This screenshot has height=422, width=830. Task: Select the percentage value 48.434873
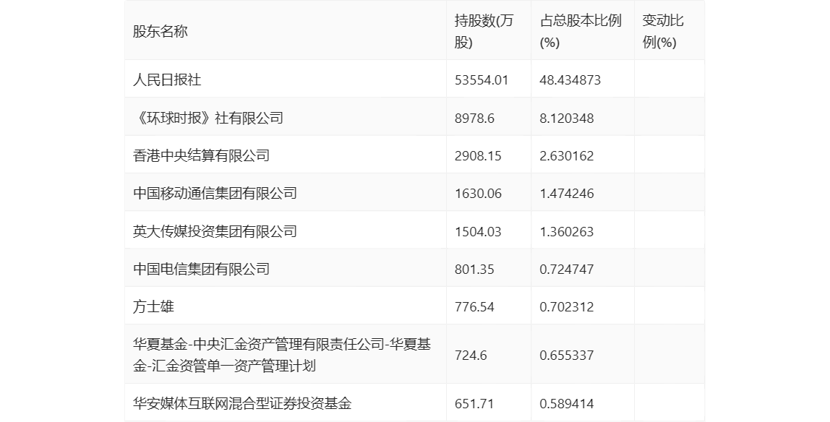coord(570,80)
